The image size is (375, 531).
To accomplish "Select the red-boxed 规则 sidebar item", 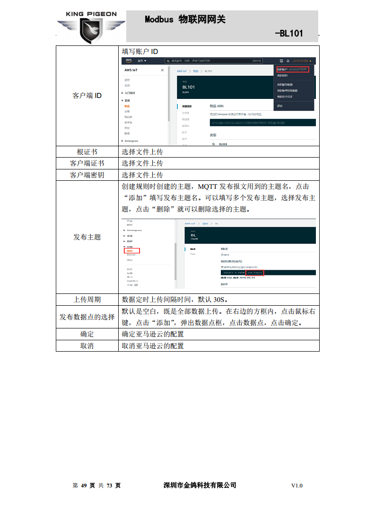I will point(132,251).
